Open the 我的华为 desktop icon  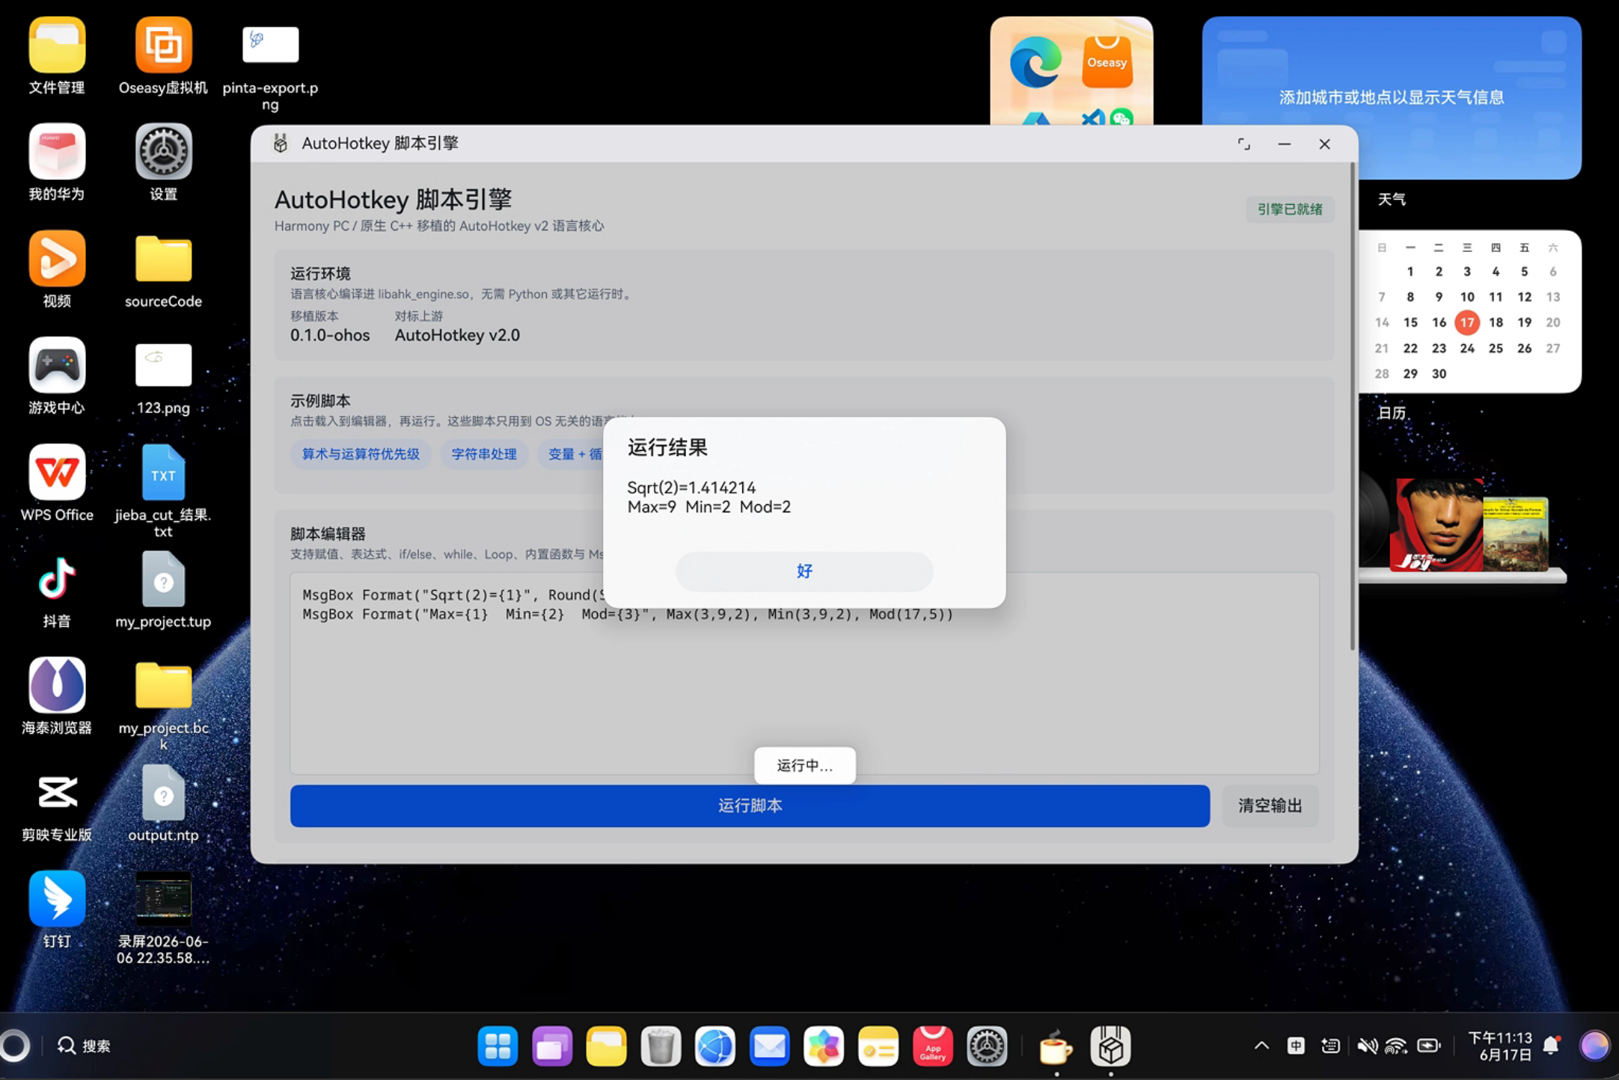tap(57, 163)
